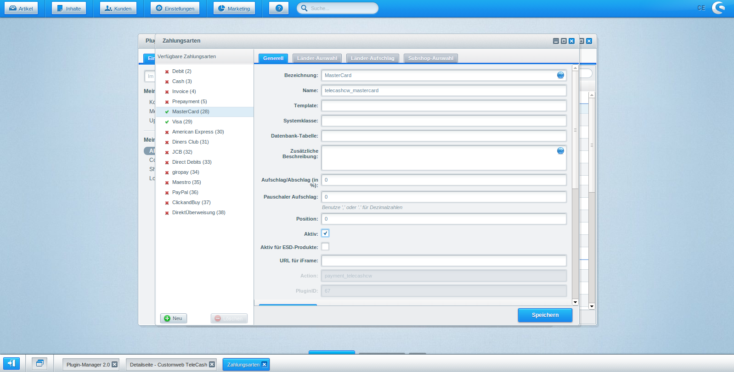
Task: Enable Aktiv für ESD-Produkte checkbox
Action: 325,247
